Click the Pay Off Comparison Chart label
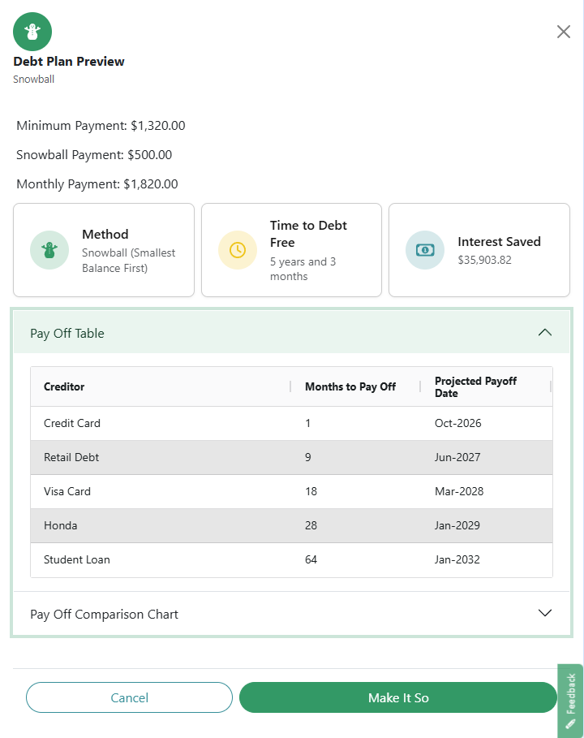 tap(104, 615)
